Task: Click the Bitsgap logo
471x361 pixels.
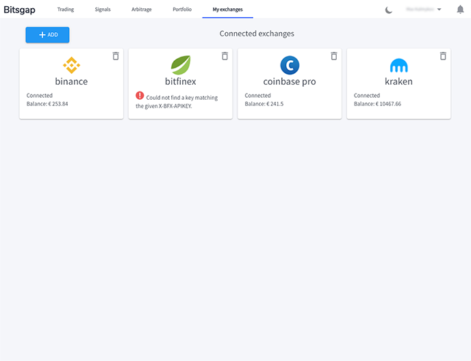Action: coord(20,10)
